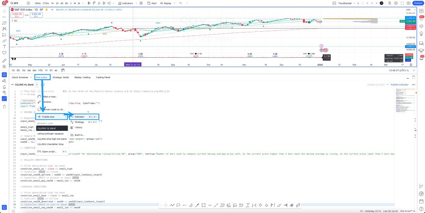Viewport: 425px width, 213px height.
Task: Expand the Stock Screener dropdown
Action: (x=31, y=78)
